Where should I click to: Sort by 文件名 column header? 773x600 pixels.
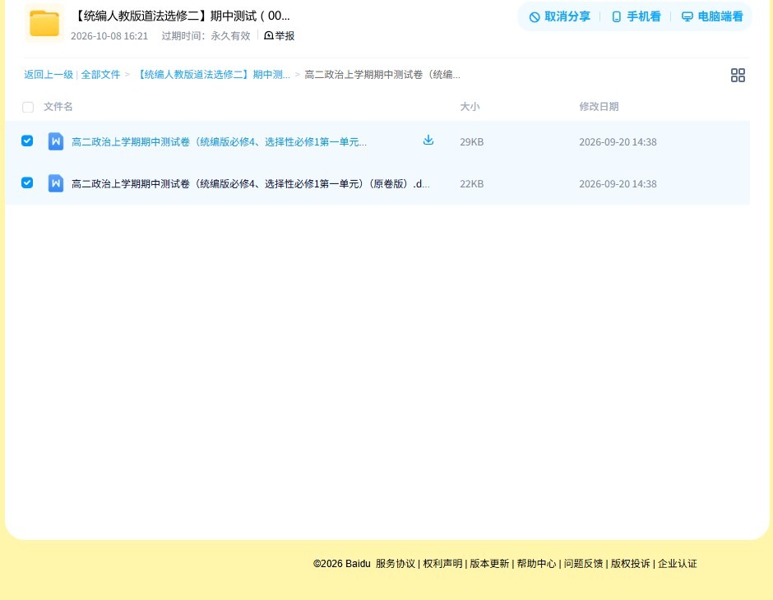tap(58, 106)
